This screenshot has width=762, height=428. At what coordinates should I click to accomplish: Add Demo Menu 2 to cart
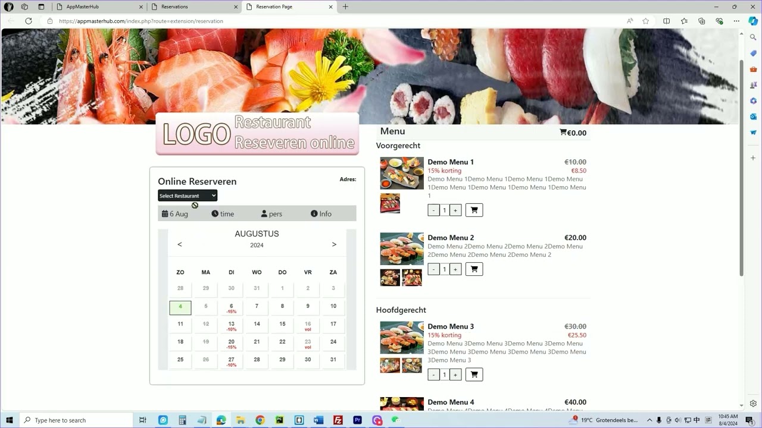pyautogui.click(x=474, y=269)
